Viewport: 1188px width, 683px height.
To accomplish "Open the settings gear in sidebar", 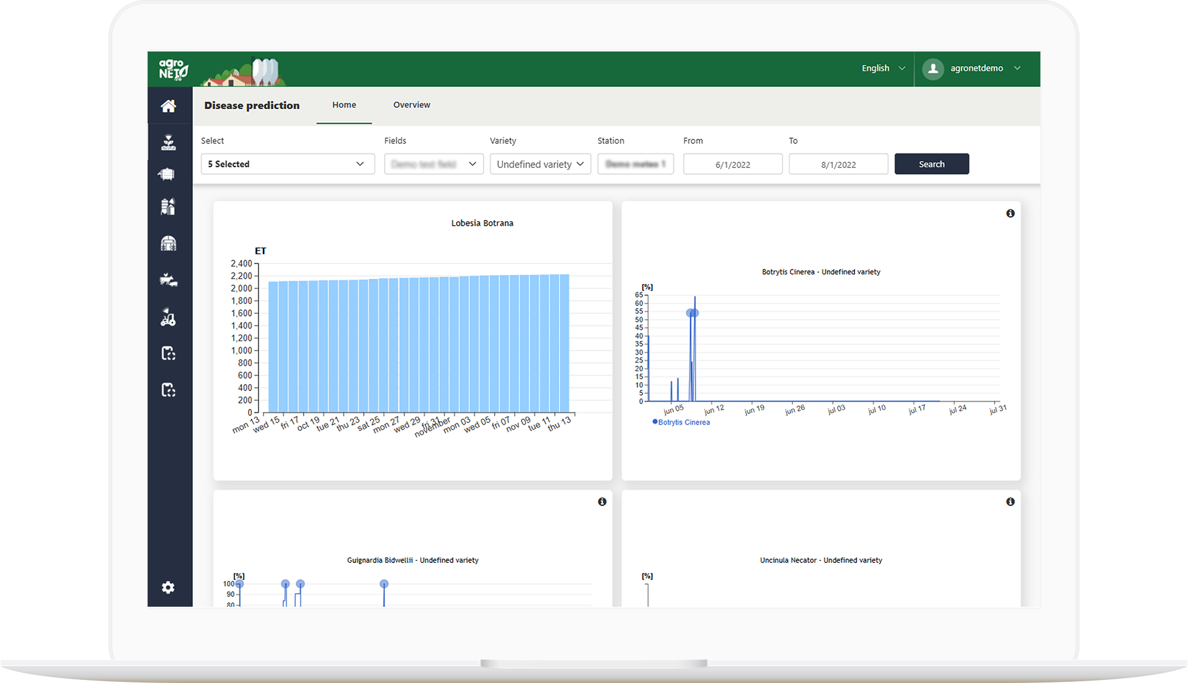I will [168, 588].
